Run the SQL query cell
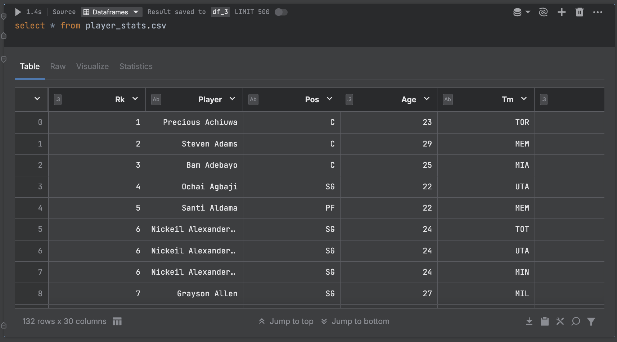The height and width of the screenshot is (342, 617). pyautogui.click(x=17, y=12)
